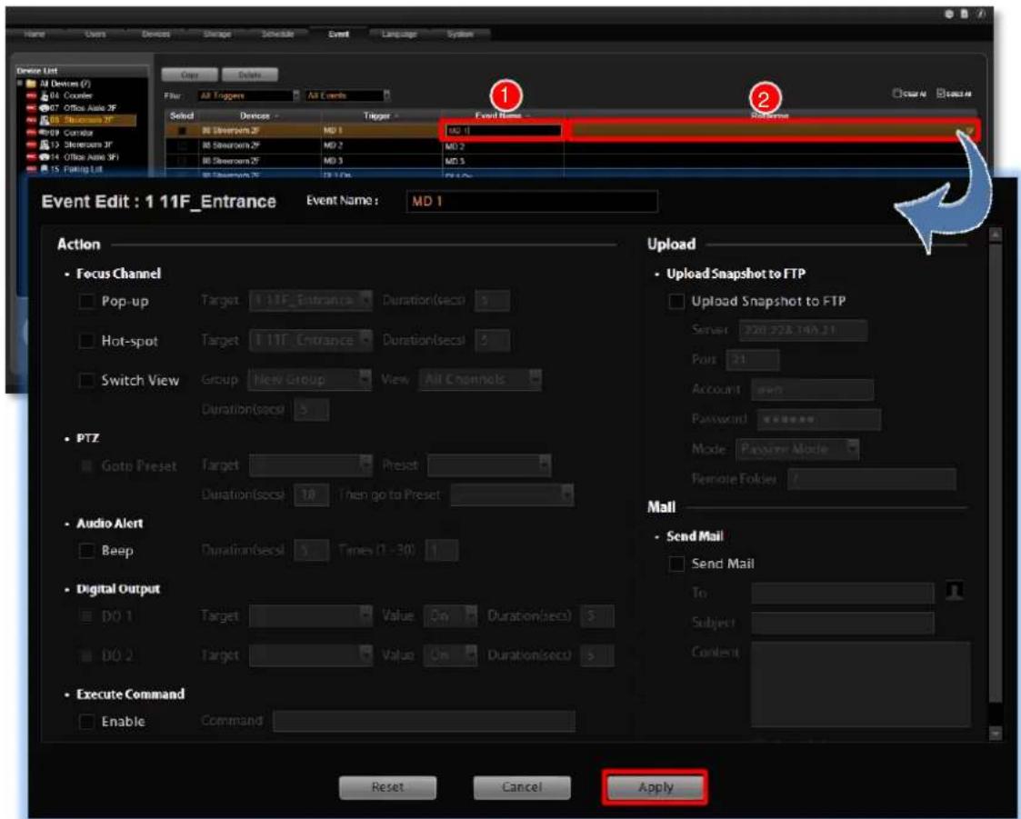The height and width of the screenshot is (819, 1021).
Task: Click the Event Name field showing MD 1
Action: coord(532,201)
